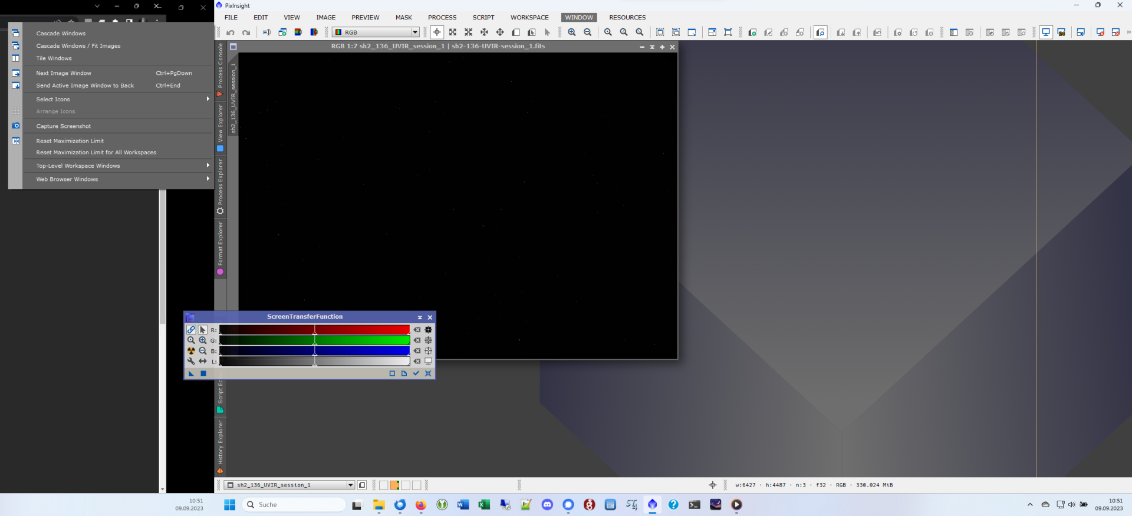Choose Reset Maximization Limit entry
Image resolution: width=1132 pixels, height=516 pixels.
pos(118,141)
